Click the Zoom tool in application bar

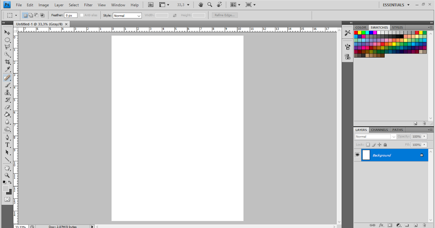[x=210, y=5]
